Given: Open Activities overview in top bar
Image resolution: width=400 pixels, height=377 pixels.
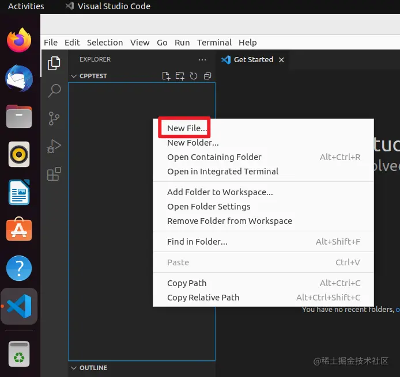Looking at the screenshot, I should coord(26,6).
